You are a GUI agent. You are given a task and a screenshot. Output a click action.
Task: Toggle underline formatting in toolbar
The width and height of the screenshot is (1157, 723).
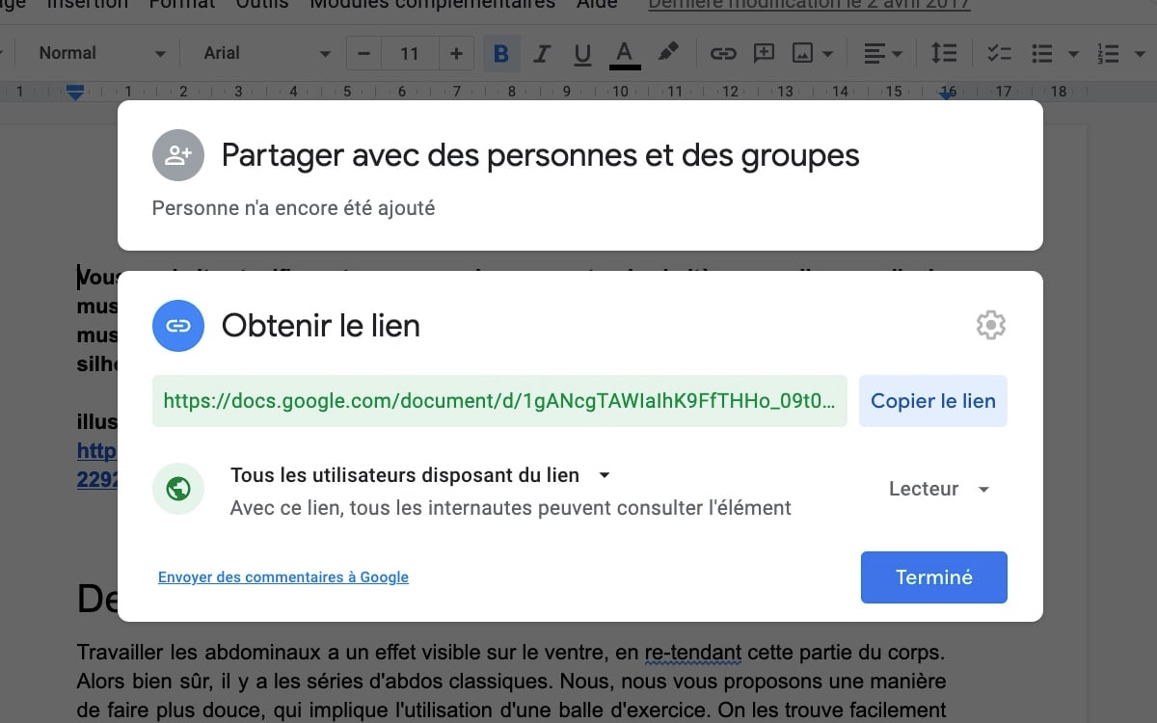tap(582, 54)
